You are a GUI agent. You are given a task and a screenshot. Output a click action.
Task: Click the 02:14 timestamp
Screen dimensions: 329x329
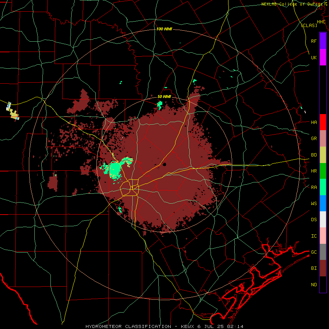coord(236,326)
